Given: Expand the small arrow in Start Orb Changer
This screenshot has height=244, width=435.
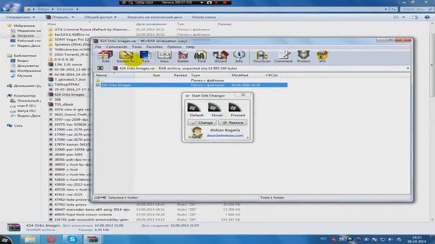Looking at the screenshot, I should tap(247, 138).
